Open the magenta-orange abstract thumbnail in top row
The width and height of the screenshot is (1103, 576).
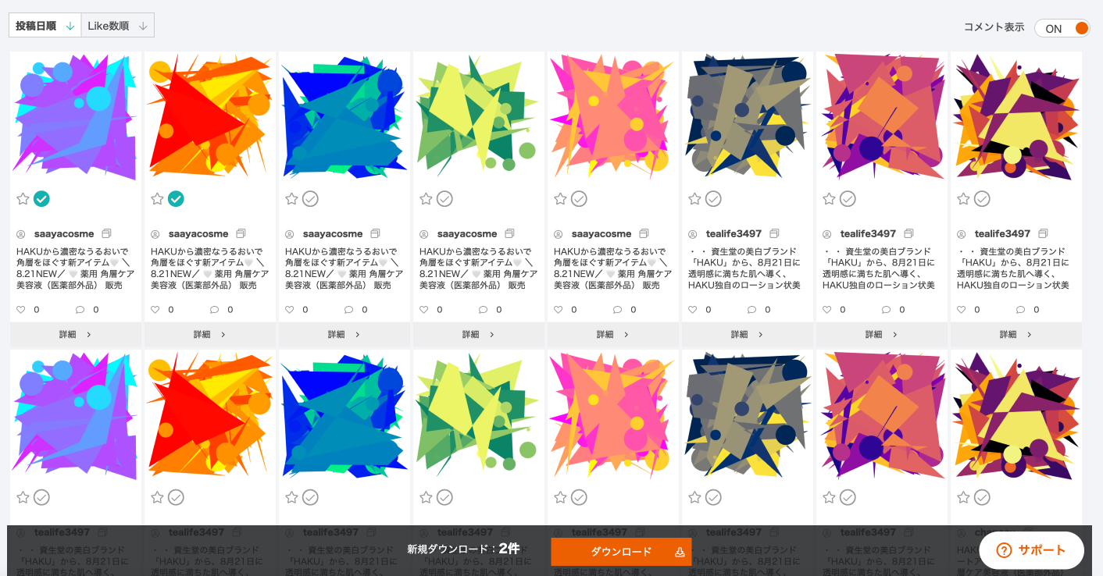[882, 117]
